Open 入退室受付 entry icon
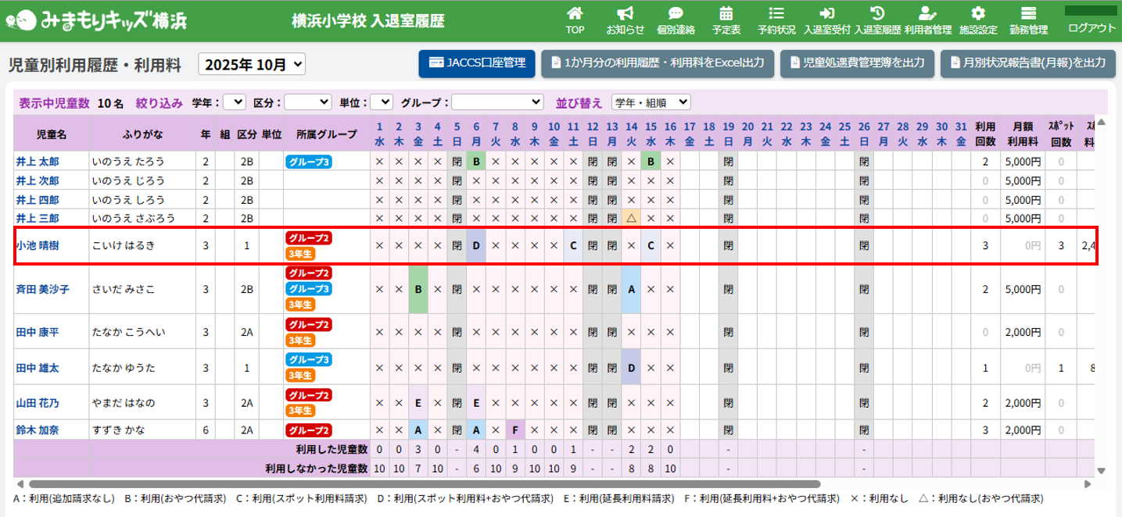Screen dimensions: 1122x517 point(826,14)
